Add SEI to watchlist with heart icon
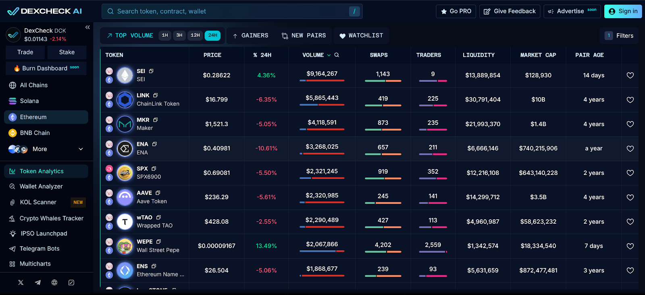The width and height of the screenshot is (645, 295). [630, 75]
